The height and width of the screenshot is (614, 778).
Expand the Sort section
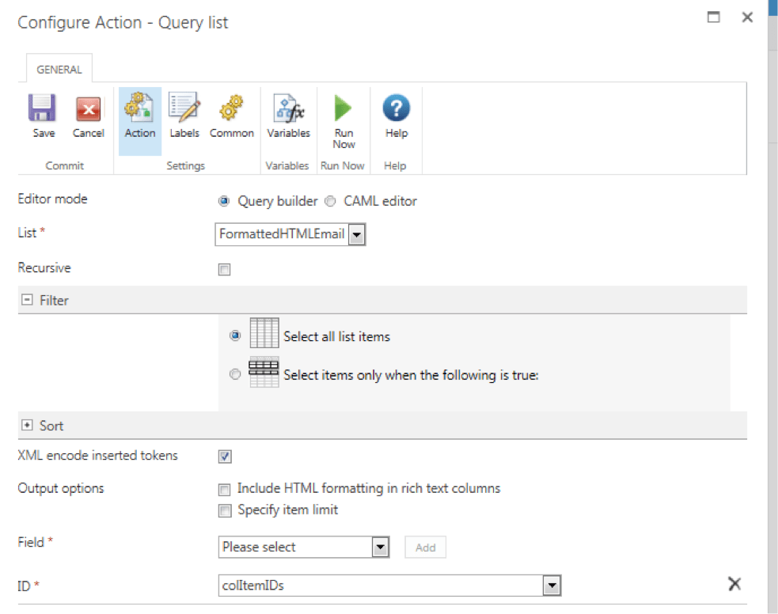click(x=27, y=425)
